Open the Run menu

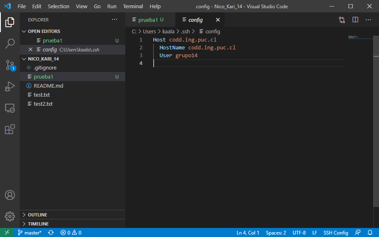click(112, 7)
